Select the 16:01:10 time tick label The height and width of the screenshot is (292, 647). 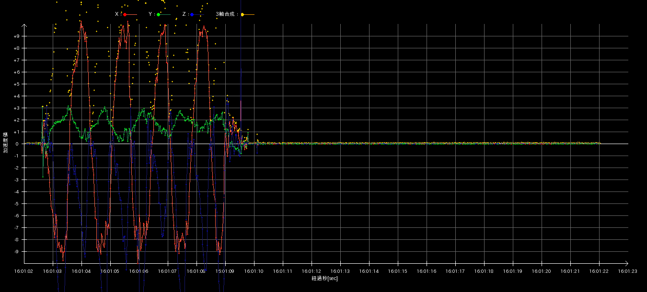254,271
